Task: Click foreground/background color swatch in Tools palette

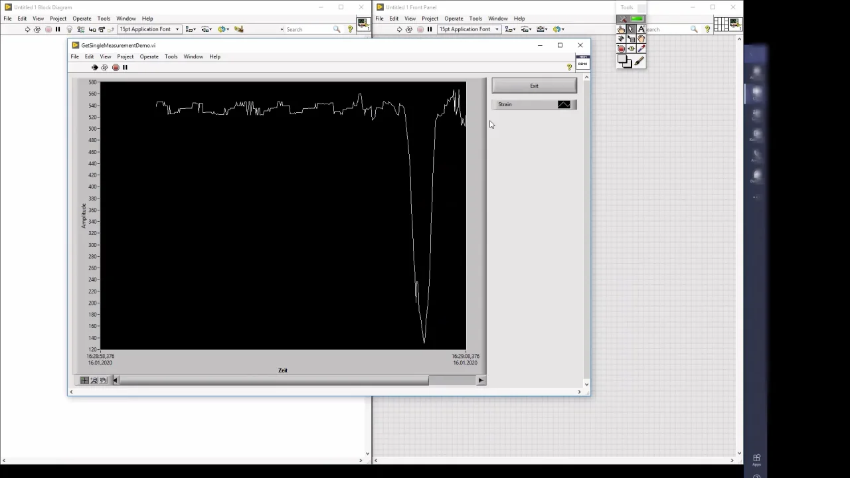Action: click(x=624, y=61)
